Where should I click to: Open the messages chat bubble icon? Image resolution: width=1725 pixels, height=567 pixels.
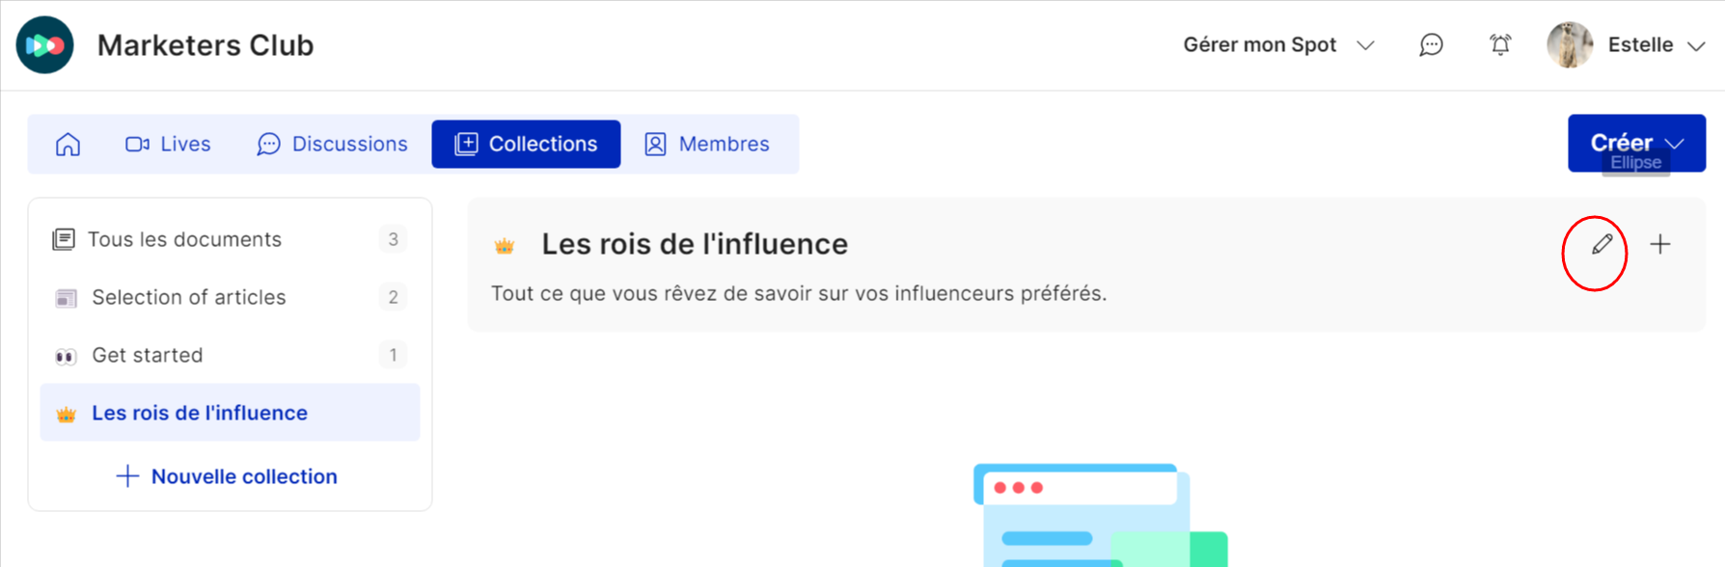point(1431,45)
